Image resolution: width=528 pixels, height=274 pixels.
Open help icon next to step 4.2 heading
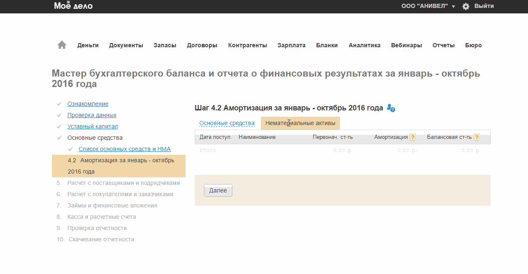pos(391,108)
